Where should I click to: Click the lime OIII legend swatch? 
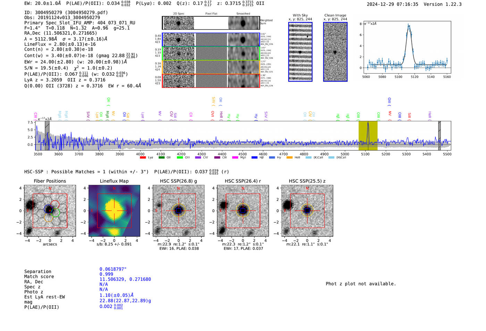[180, 158]
